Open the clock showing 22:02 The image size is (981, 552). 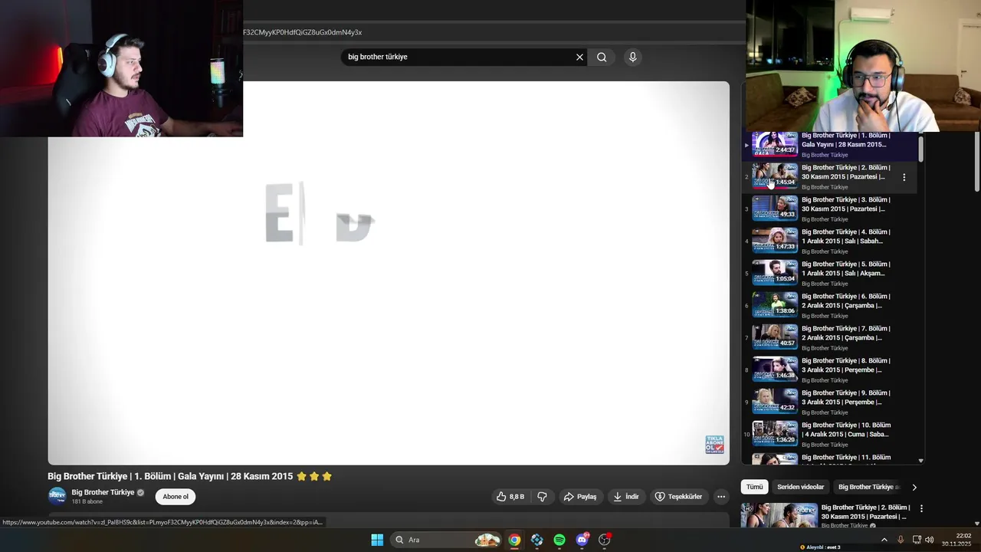pos(956,540)
